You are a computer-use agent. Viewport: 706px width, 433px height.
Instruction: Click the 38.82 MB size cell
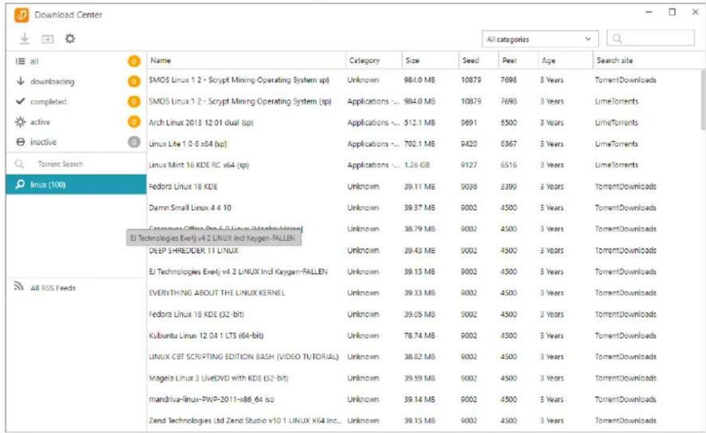click(x=419, y=357)
